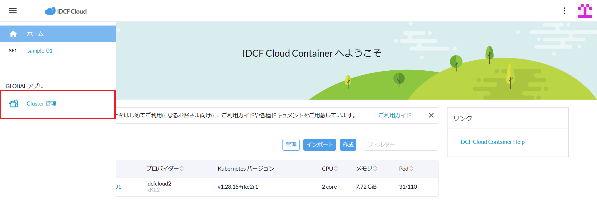Click the v1.28.15+rke2r1 version cell

click(238, 187)
